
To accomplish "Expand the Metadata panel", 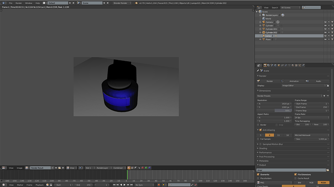I will tap(258, 160).
